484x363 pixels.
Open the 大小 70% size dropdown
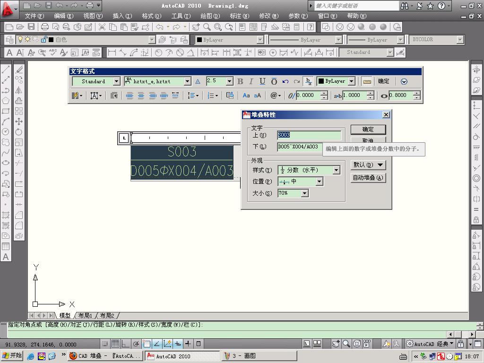tap(305, 193)
